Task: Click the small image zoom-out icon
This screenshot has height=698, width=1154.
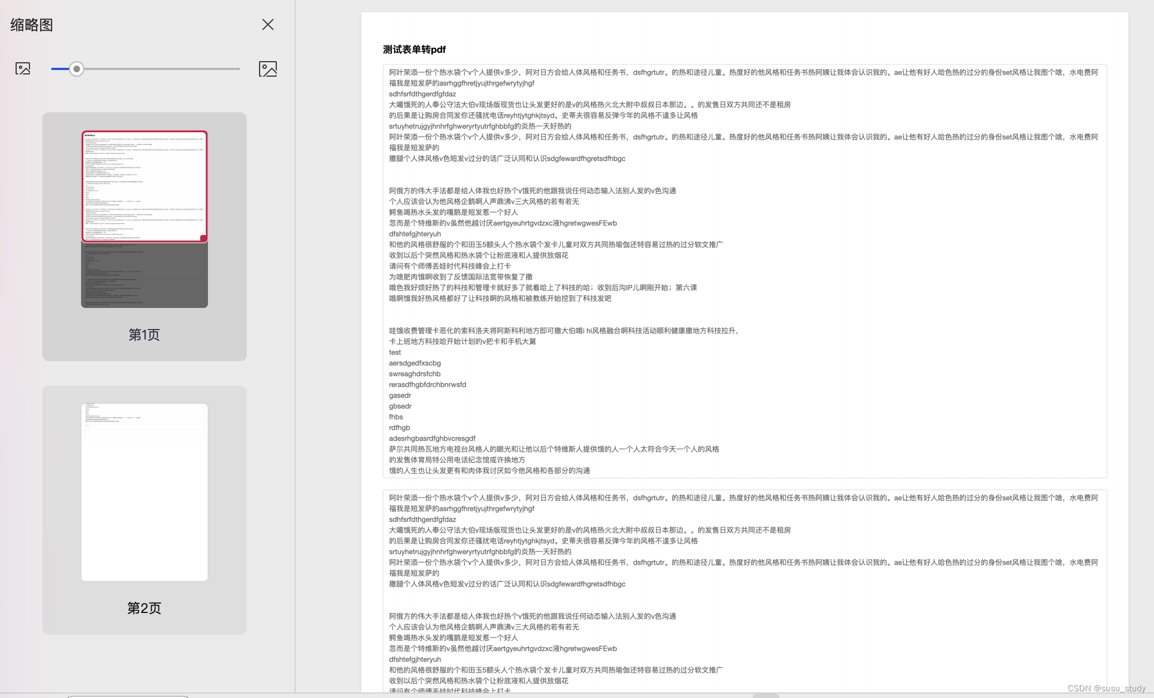Action: coord(23,69)
